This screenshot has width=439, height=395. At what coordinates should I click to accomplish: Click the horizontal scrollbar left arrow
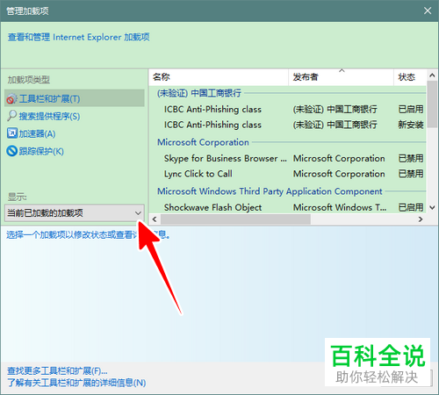155,219
